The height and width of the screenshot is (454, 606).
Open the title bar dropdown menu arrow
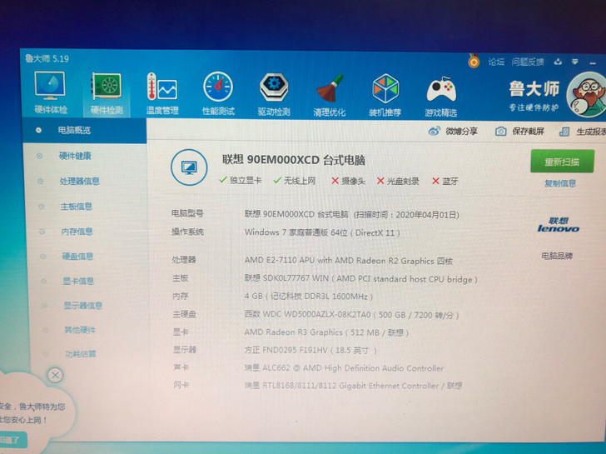[575, 62]
